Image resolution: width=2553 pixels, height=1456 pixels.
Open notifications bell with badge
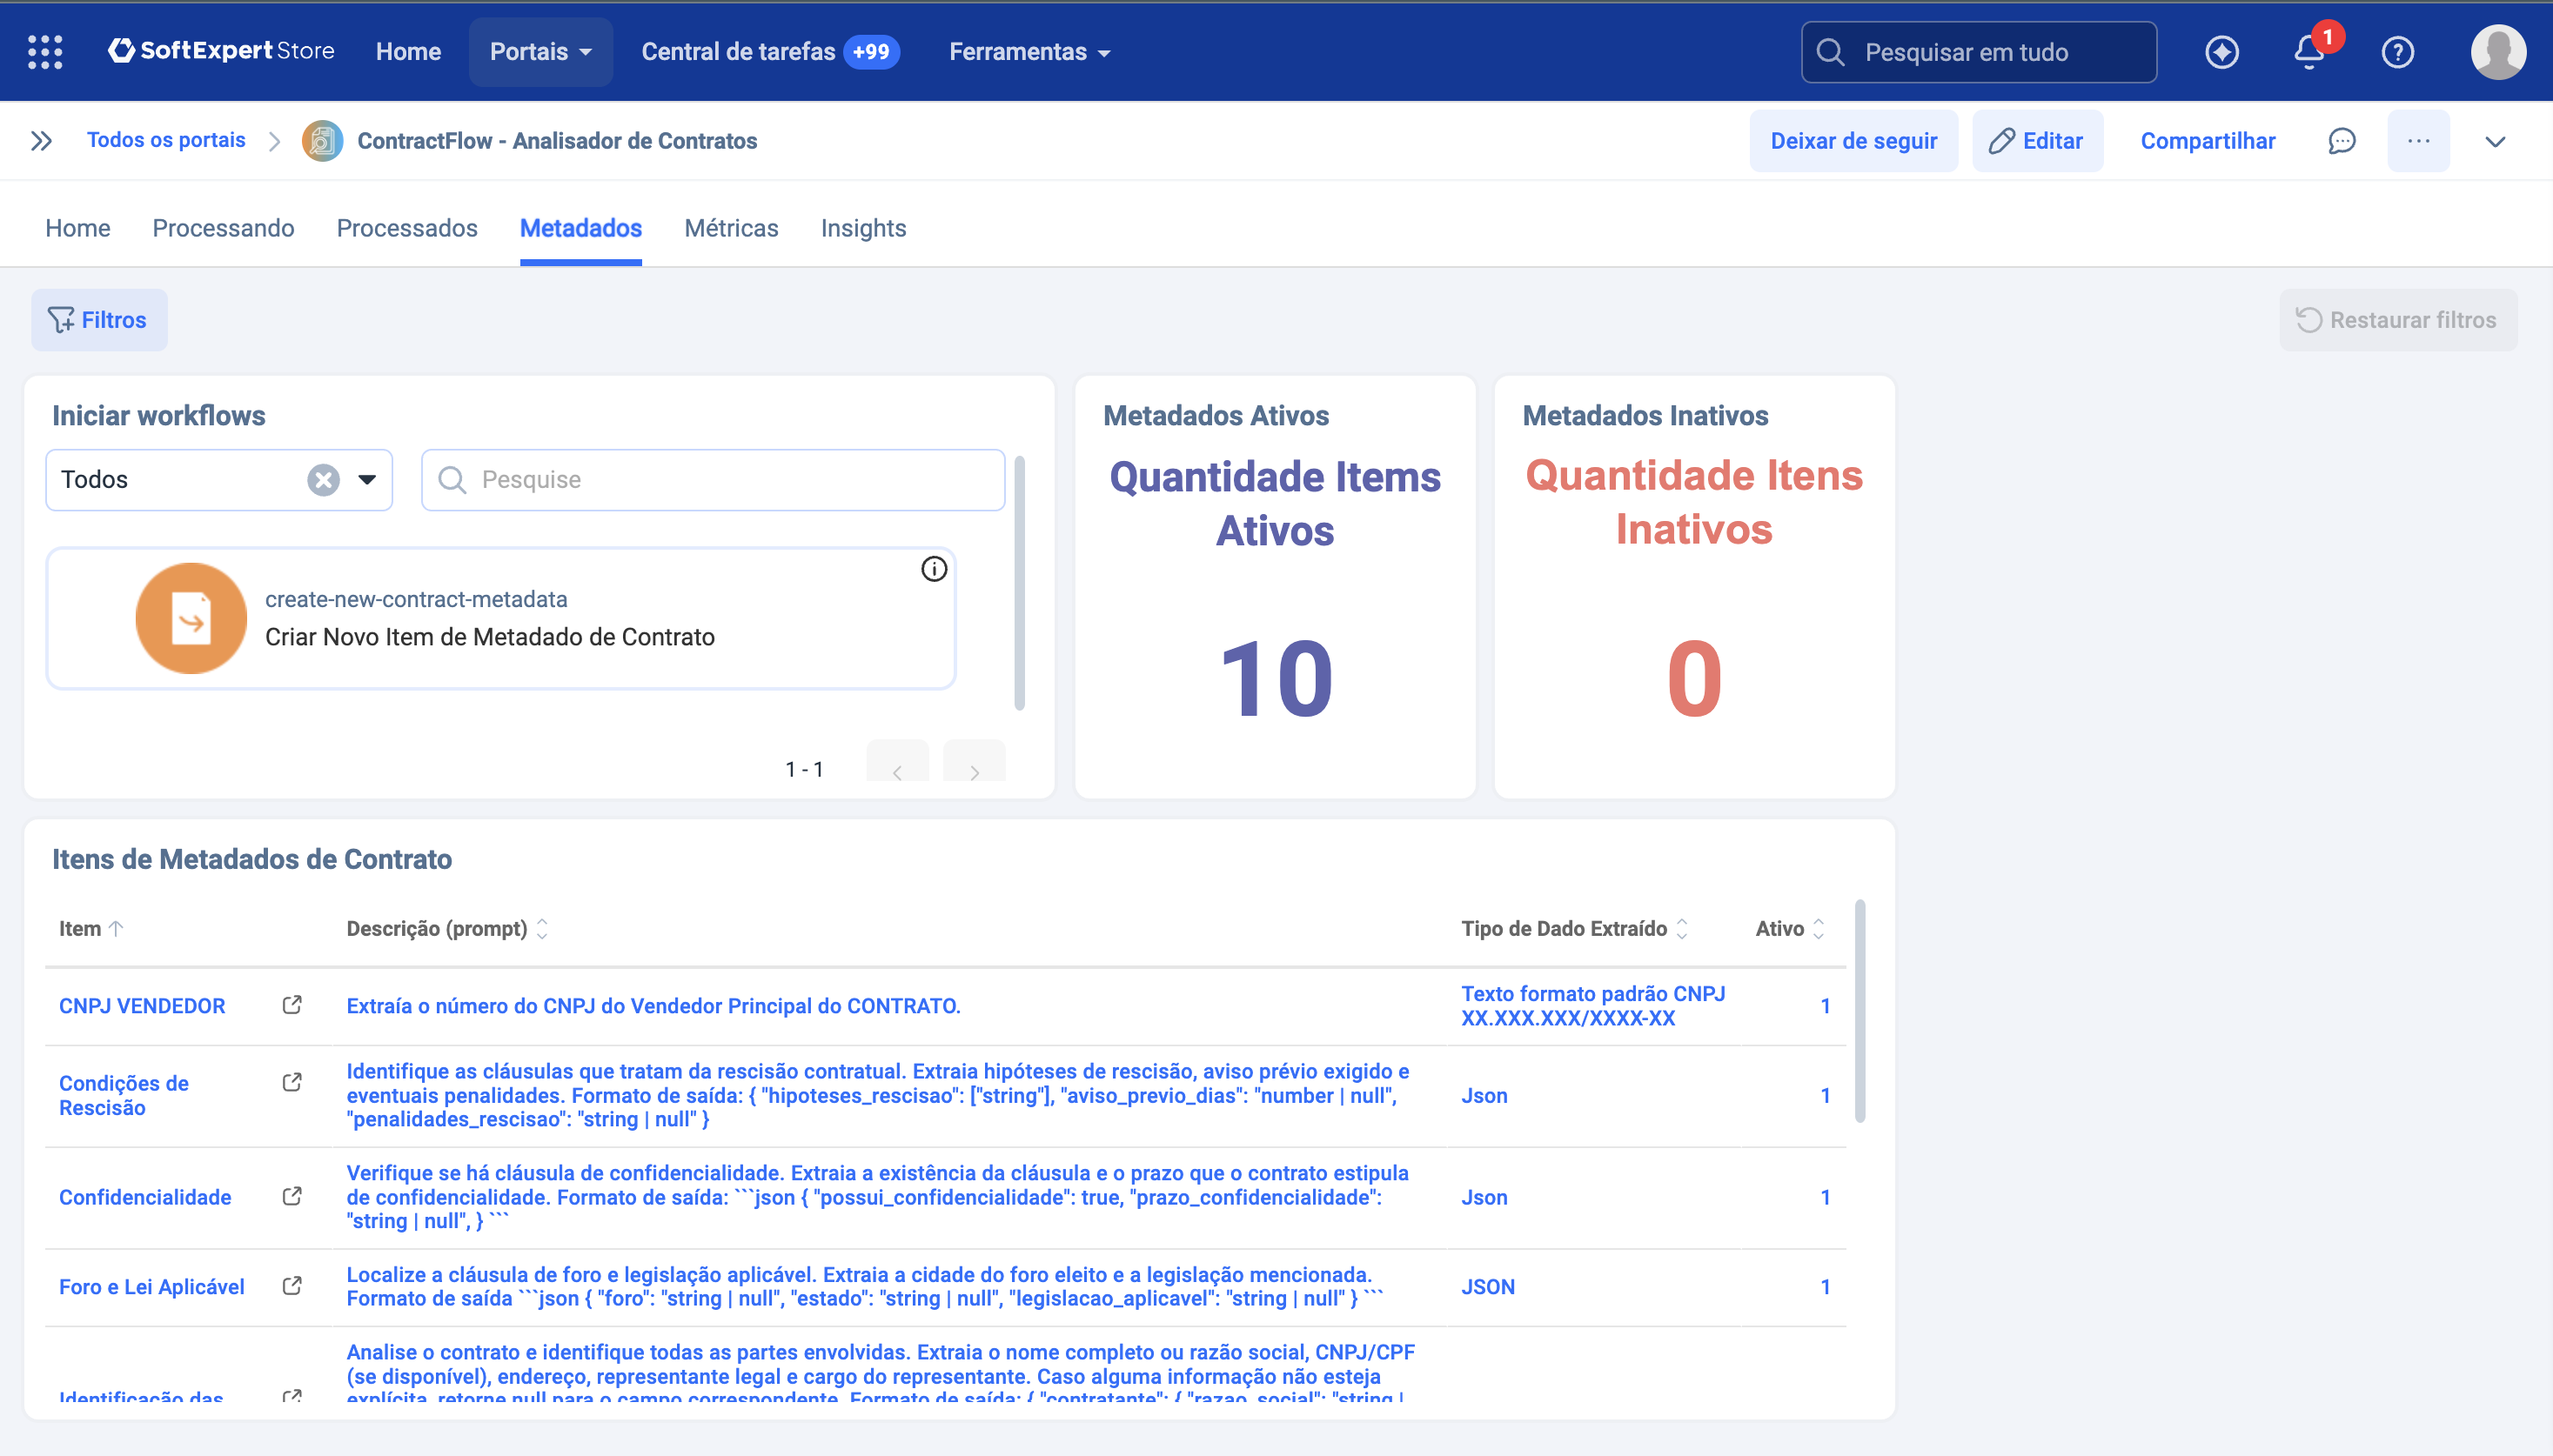(2308, 51)
